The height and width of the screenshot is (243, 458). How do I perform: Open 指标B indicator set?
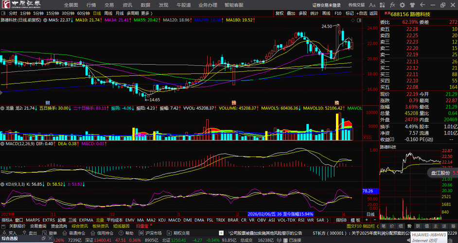pyautogui.click(x=341, y=220)
